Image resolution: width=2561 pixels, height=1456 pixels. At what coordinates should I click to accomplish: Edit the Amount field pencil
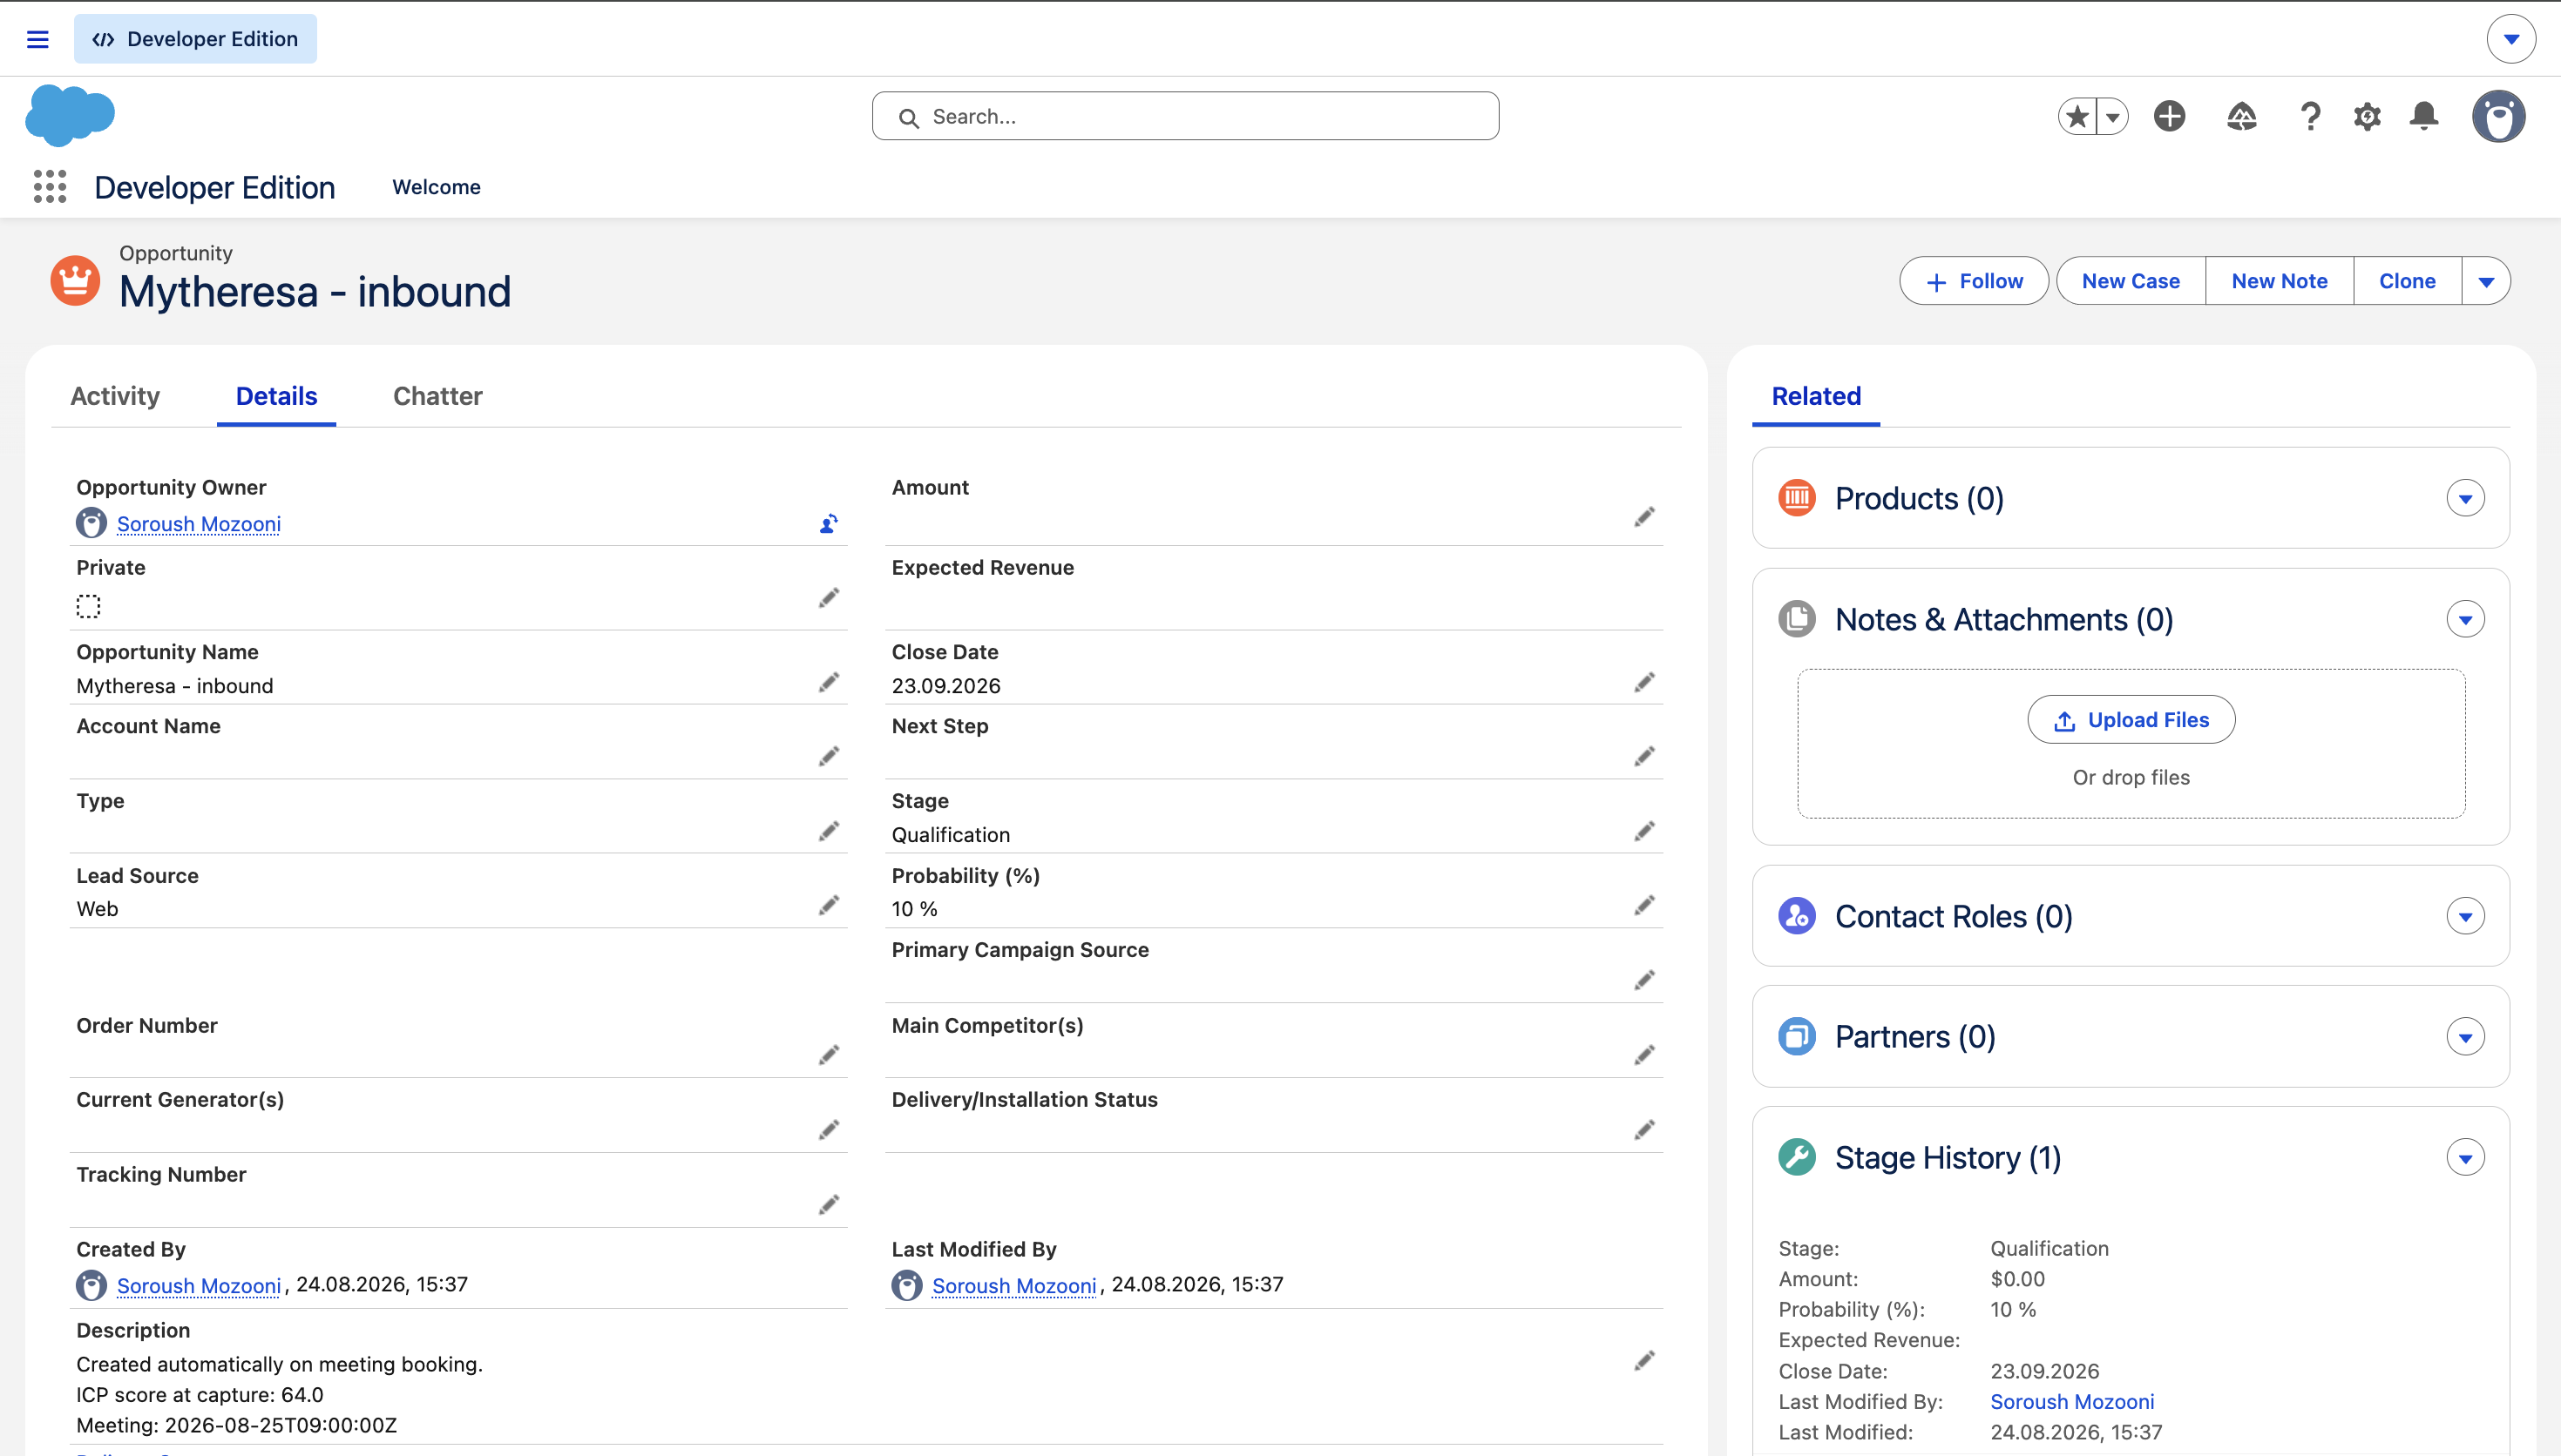pos(1644,517)
